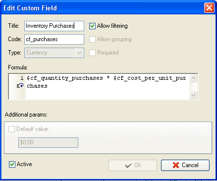This screenshot has width=217, height=181.
Task: Click the word-wrap icon in formula gutter
Action: click(x=20, y=86)
